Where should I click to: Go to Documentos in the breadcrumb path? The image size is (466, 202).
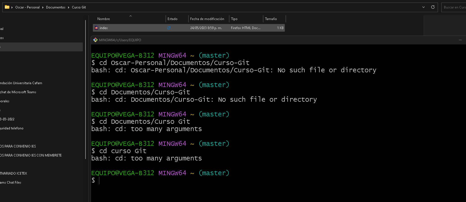coord(56,7)
